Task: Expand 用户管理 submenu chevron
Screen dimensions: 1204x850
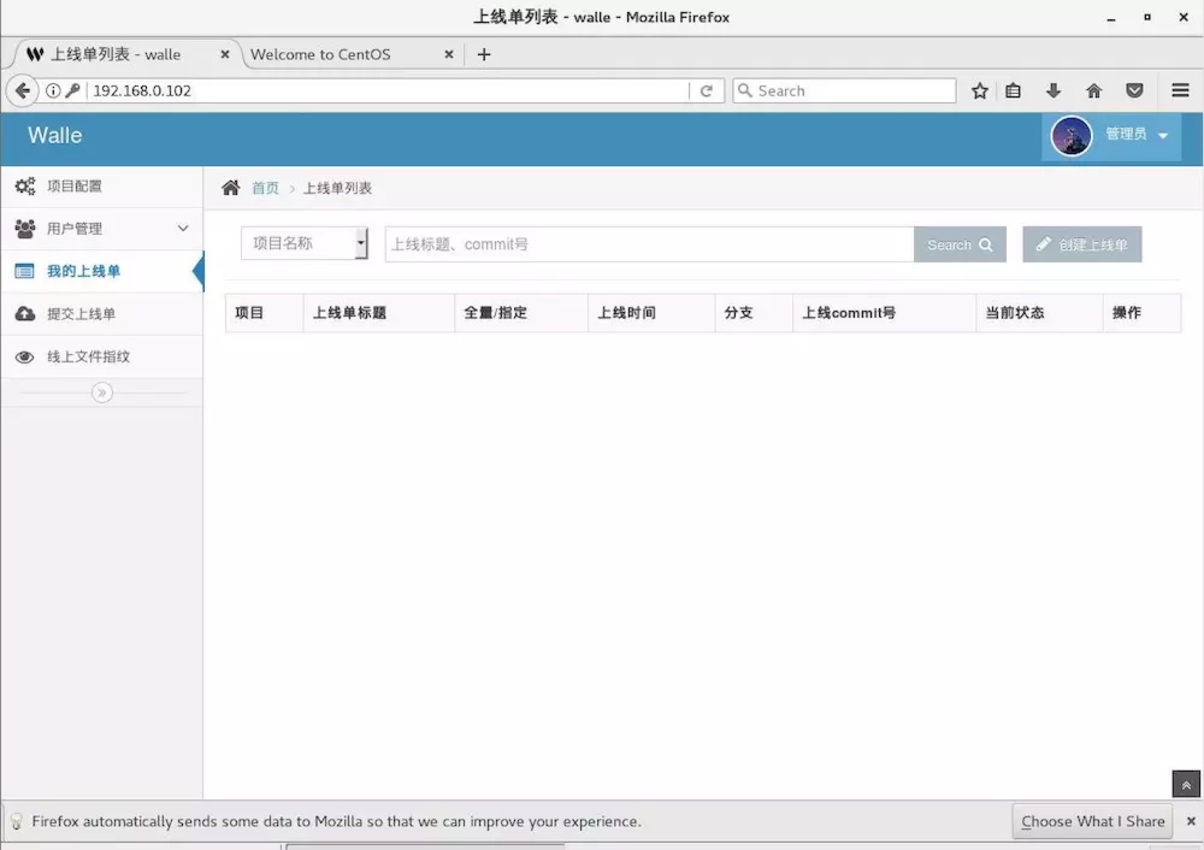Action: click(182, 228)
